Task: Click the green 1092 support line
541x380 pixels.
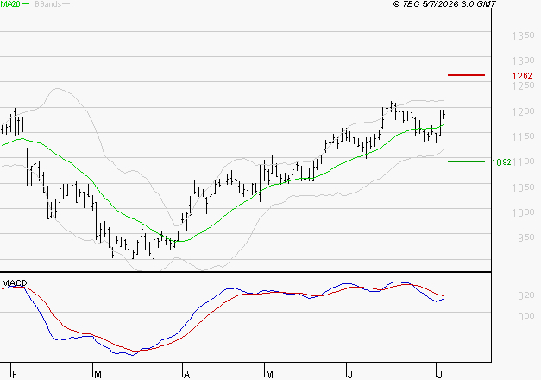Action: click(x=466, y=161)
